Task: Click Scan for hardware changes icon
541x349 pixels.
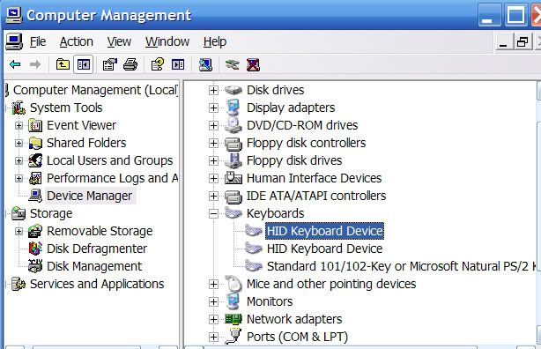Action: [x=205, y=64]
